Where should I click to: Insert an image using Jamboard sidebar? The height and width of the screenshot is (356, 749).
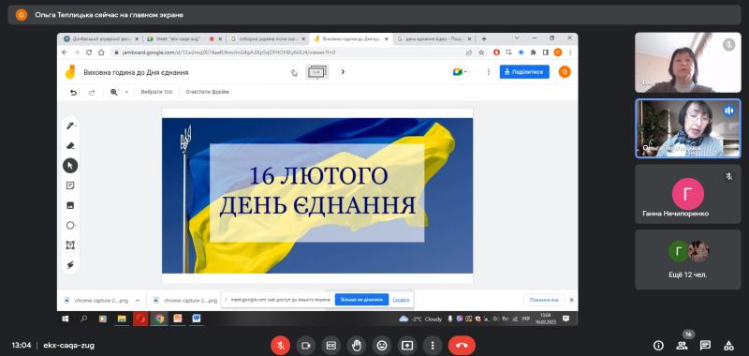click(x=70, y=205)
